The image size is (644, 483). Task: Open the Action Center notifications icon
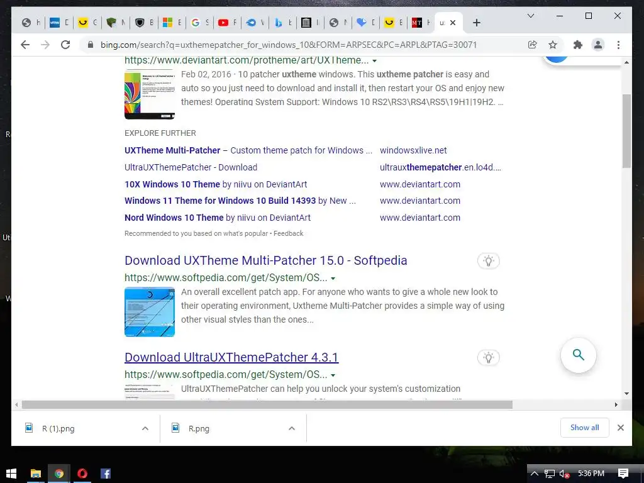pyautogui.click(x=623, y=474)
